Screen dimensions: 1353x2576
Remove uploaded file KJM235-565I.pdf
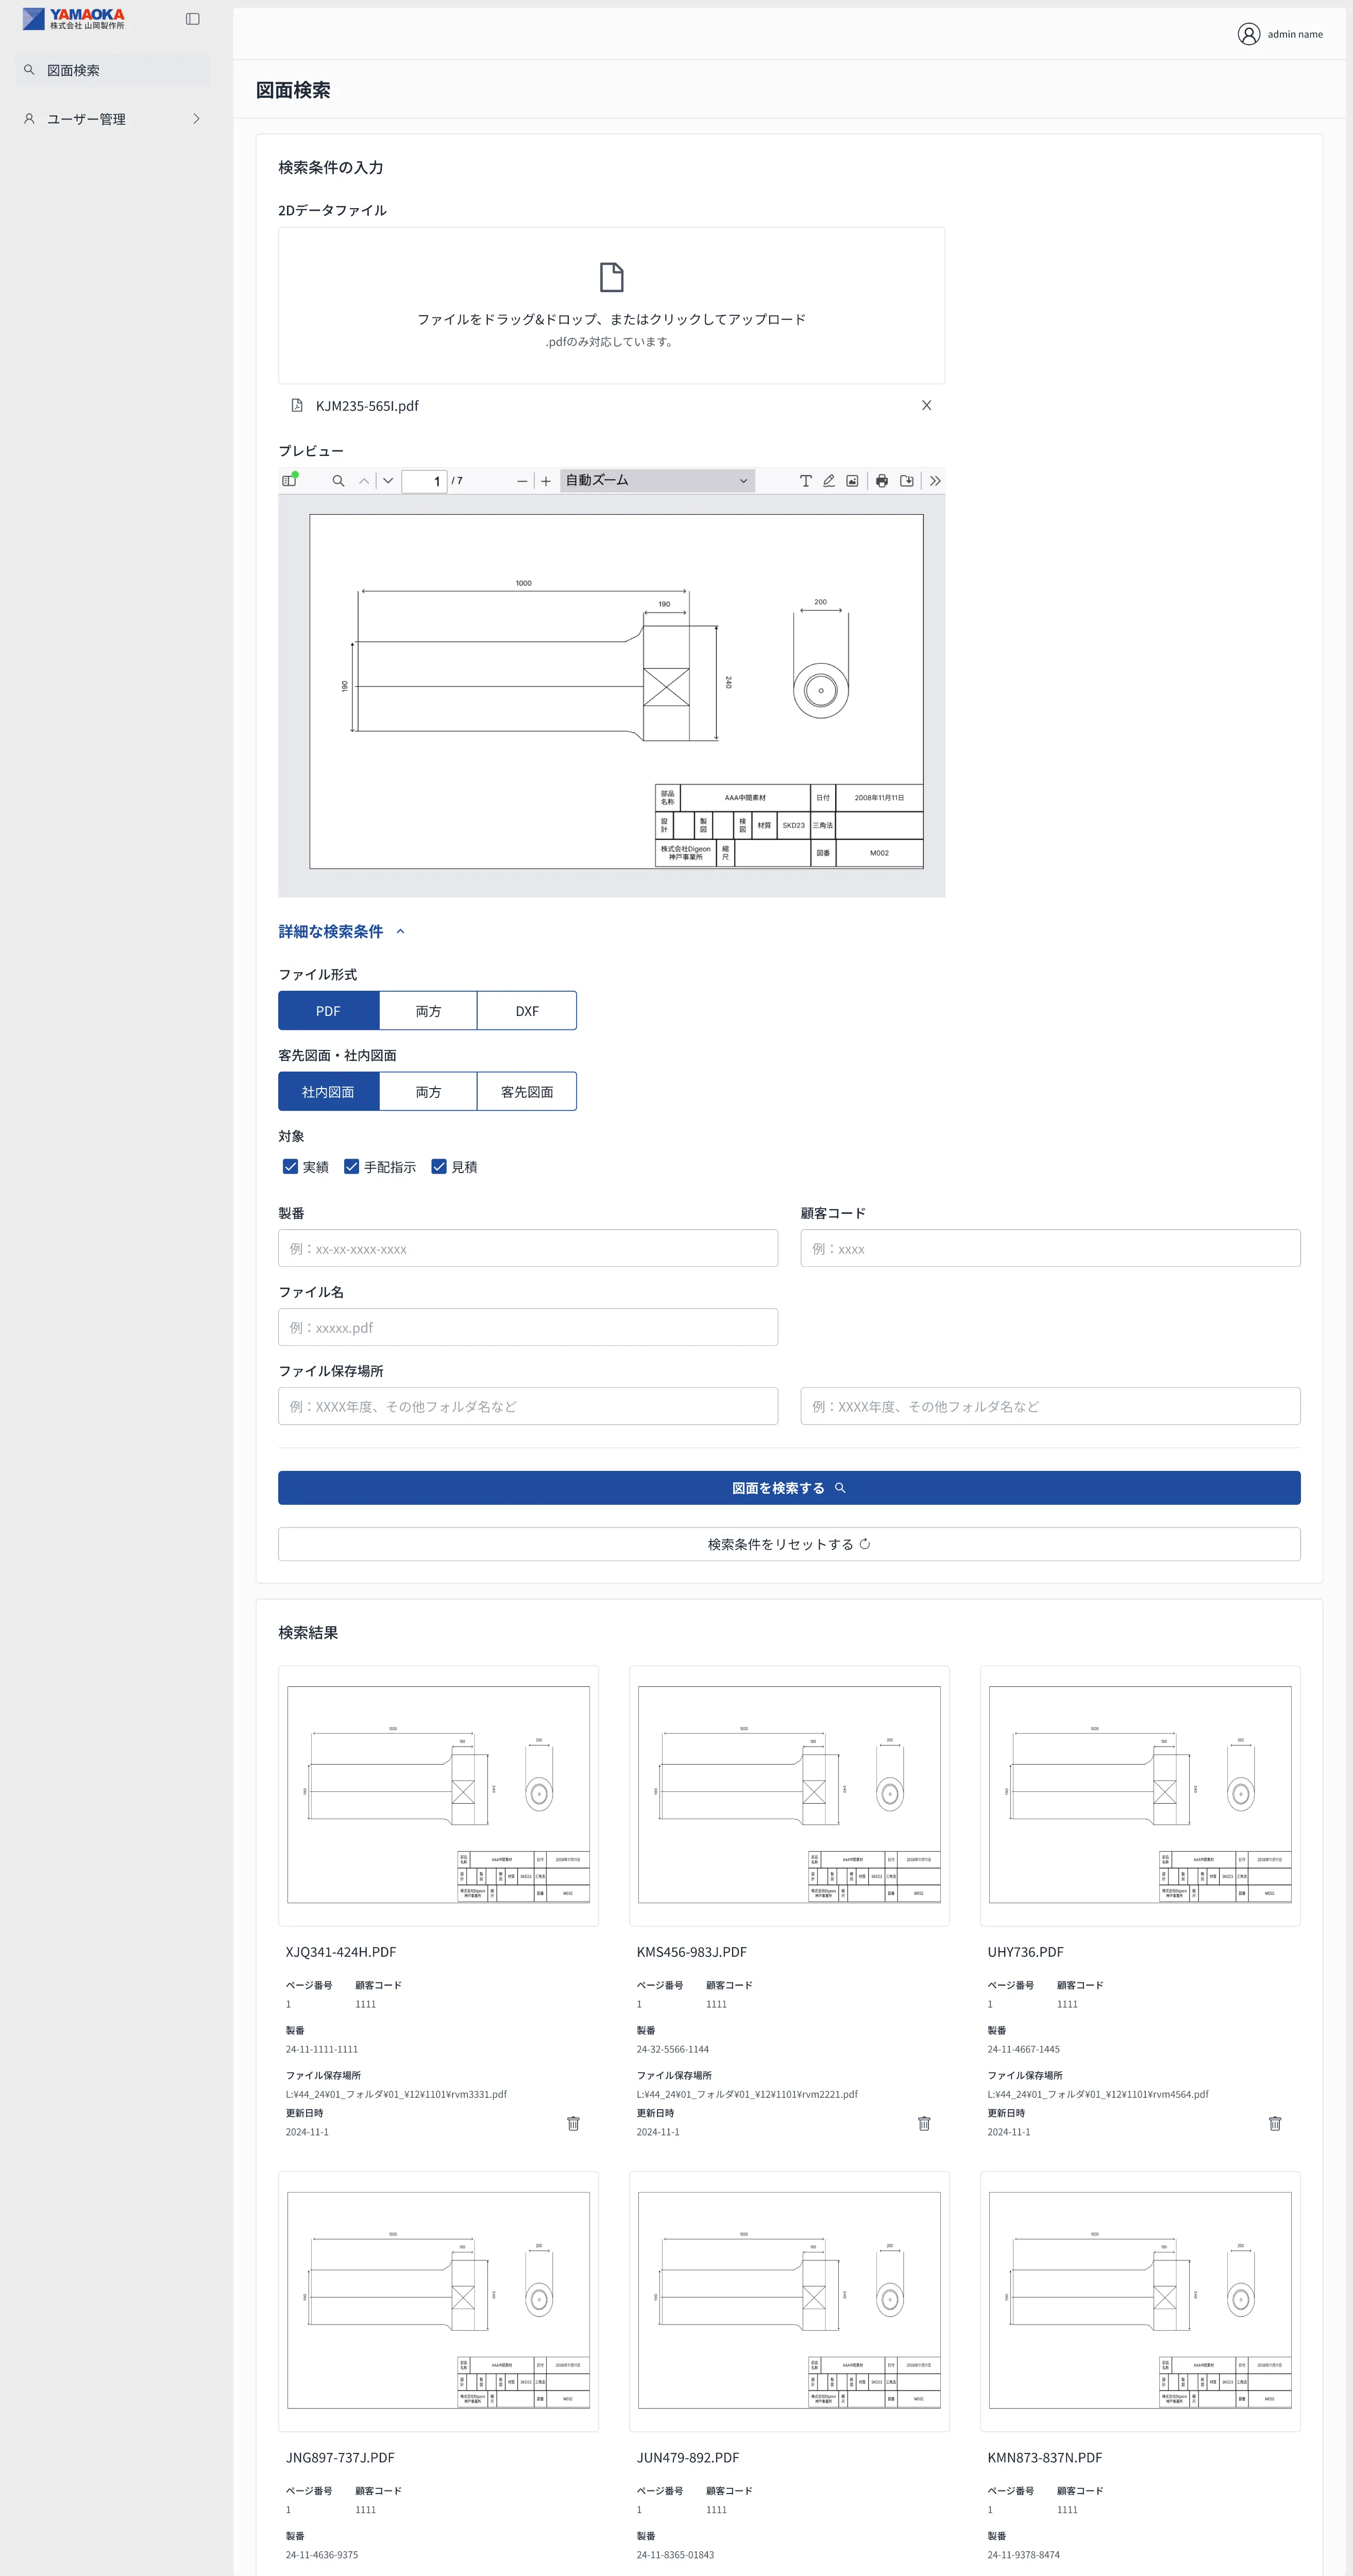point(926,405)
